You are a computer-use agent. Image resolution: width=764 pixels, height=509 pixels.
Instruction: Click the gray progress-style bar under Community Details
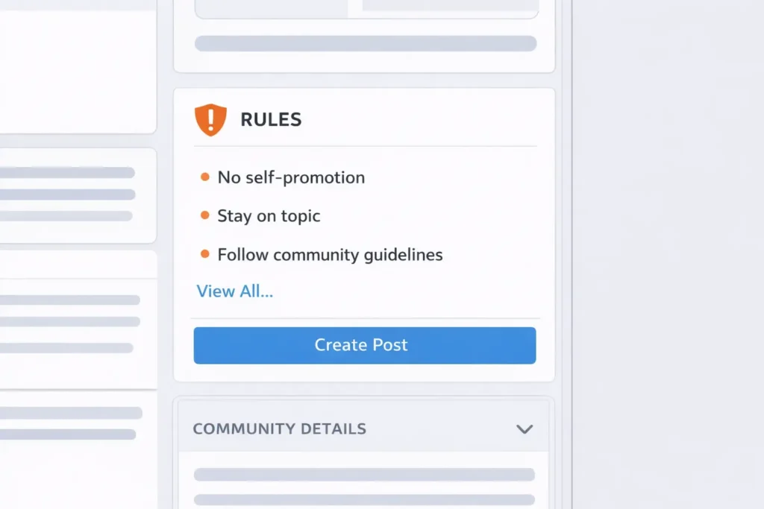363,475
